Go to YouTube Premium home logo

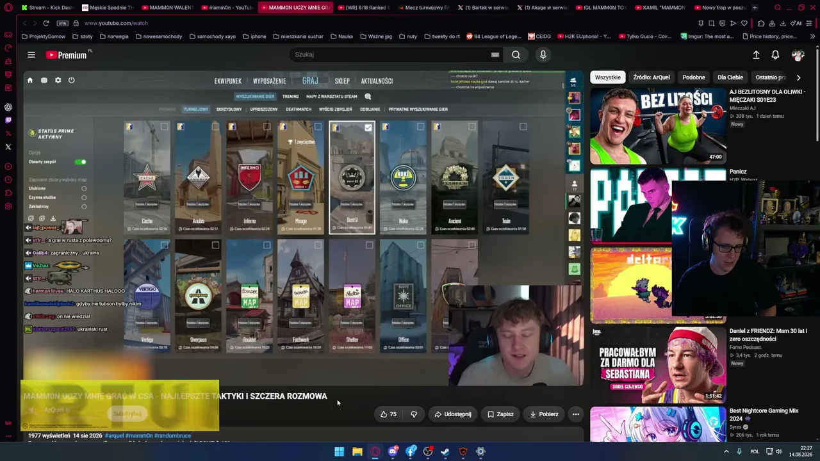pos(66,55)
